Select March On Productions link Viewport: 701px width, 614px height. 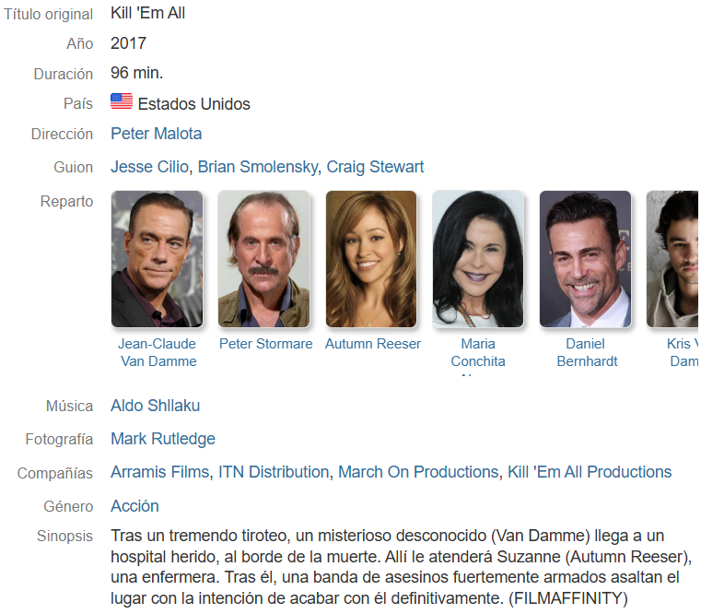coord(418,472)
